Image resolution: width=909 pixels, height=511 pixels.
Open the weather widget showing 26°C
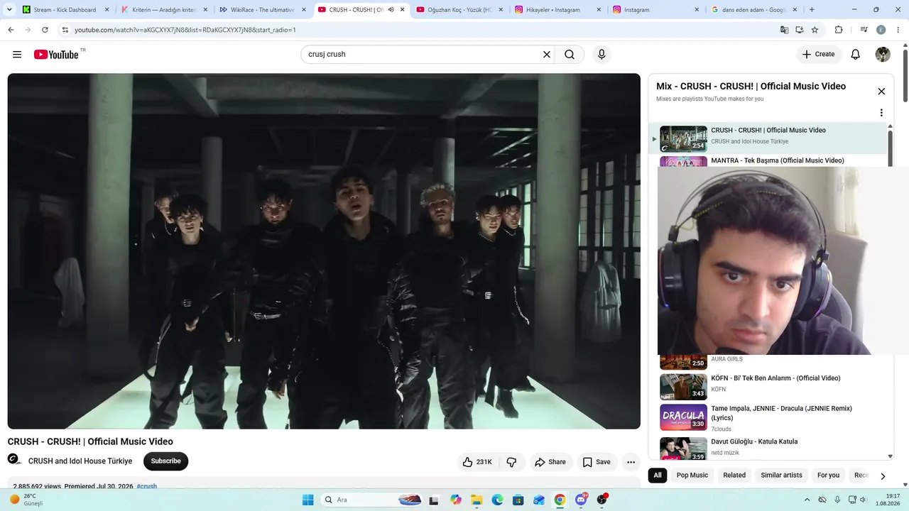(26, 500)
